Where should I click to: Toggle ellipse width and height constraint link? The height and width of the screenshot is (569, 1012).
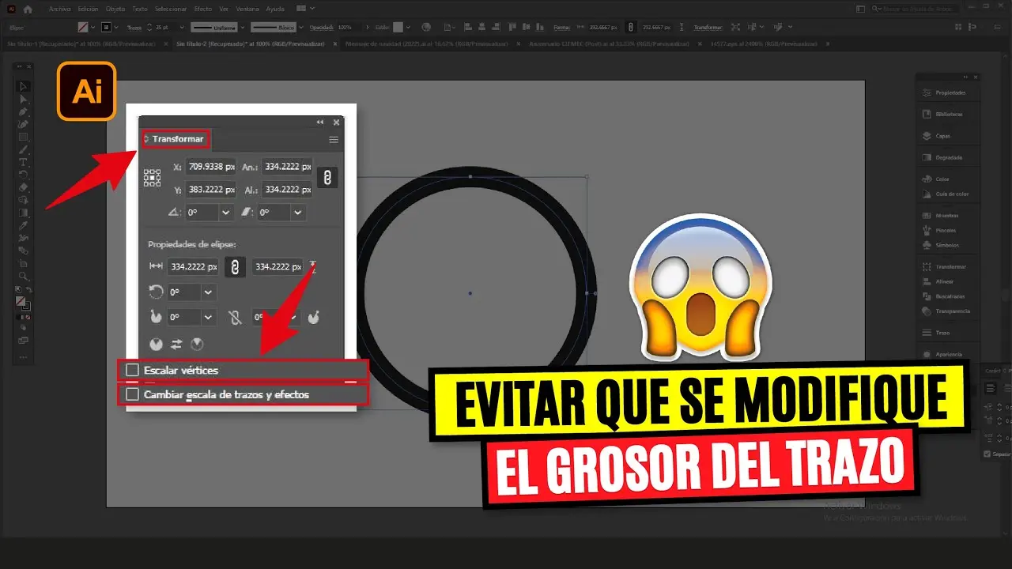(234, 267)
